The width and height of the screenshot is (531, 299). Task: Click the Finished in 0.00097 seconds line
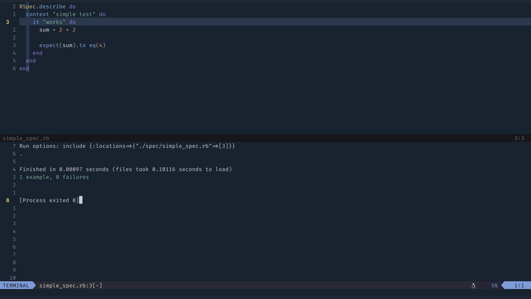coord(126,169)
